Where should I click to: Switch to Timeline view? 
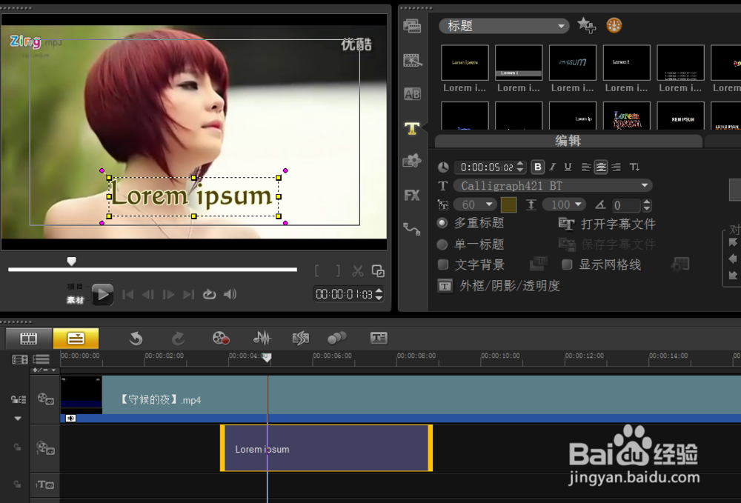(x=76, y=338)
